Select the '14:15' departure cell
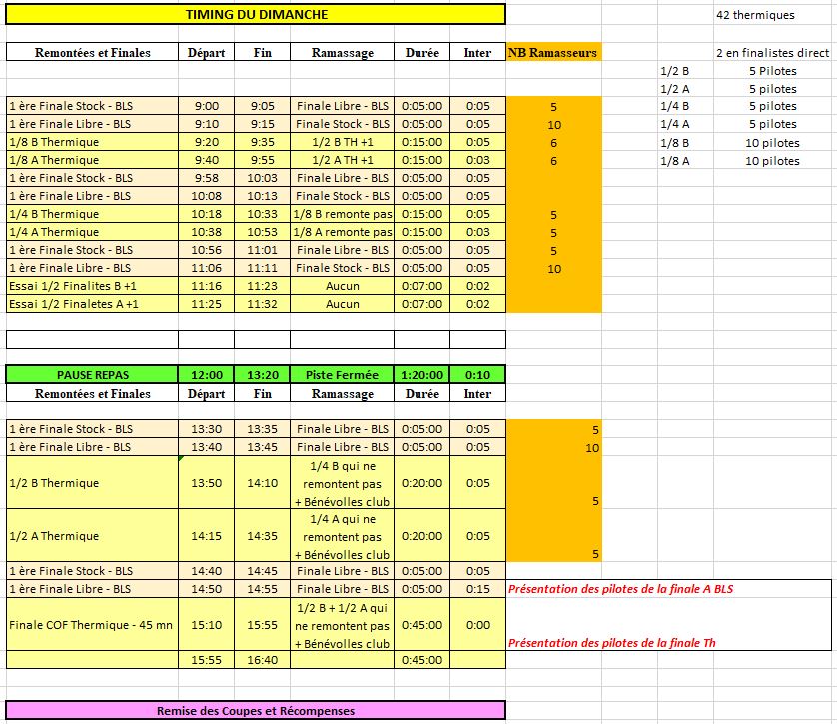Image resolution: width=837 pixels, height=724 pixels. 206,536
